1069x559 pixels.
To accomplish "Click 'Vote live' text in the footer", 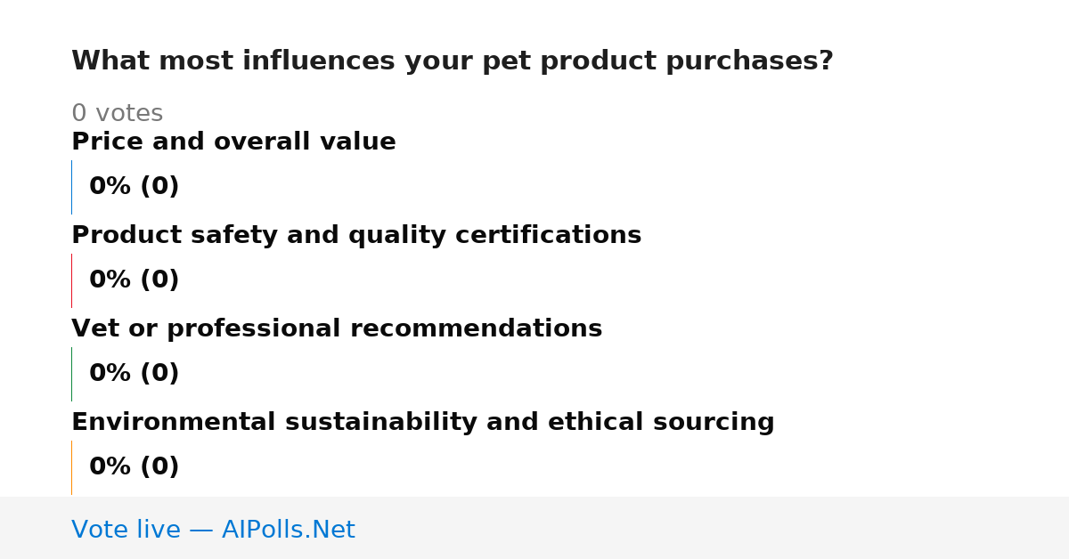I will tap(126, 531).
